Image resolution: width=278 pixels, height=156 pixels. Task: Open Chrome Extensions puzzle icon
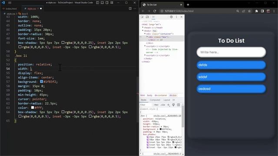[x=257, y=11]
